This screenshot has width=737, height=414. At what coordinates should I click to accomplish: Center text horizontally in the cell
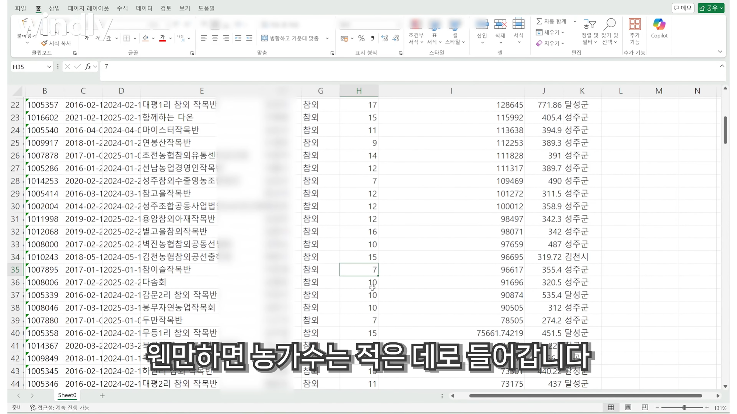pos(215,38)
